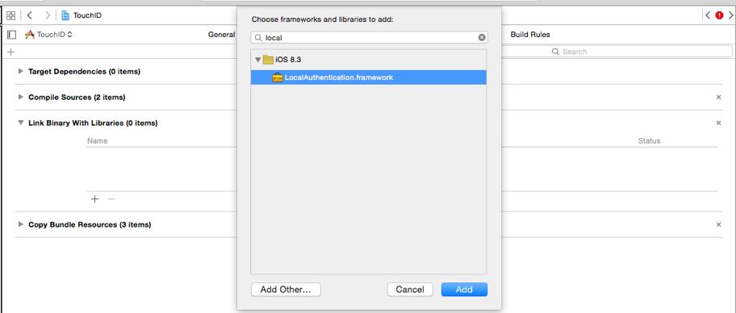Expand Target Dependencies section

pos(20,71)
